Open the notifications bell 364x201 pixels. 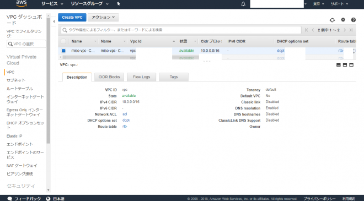coord(243,4)
